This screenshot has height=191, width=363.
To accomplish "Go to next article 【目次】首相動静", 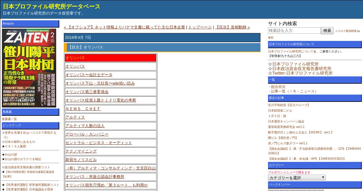I will pos(232,27).
